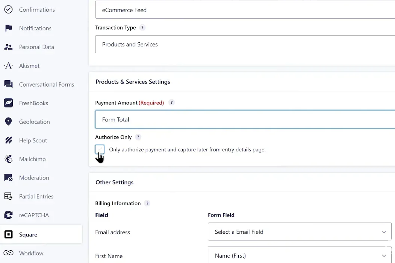The width and height of the screenshot is (395, 263).
Task: Enable the Authorize Only checkbox
Action: (x=100, y=149)
